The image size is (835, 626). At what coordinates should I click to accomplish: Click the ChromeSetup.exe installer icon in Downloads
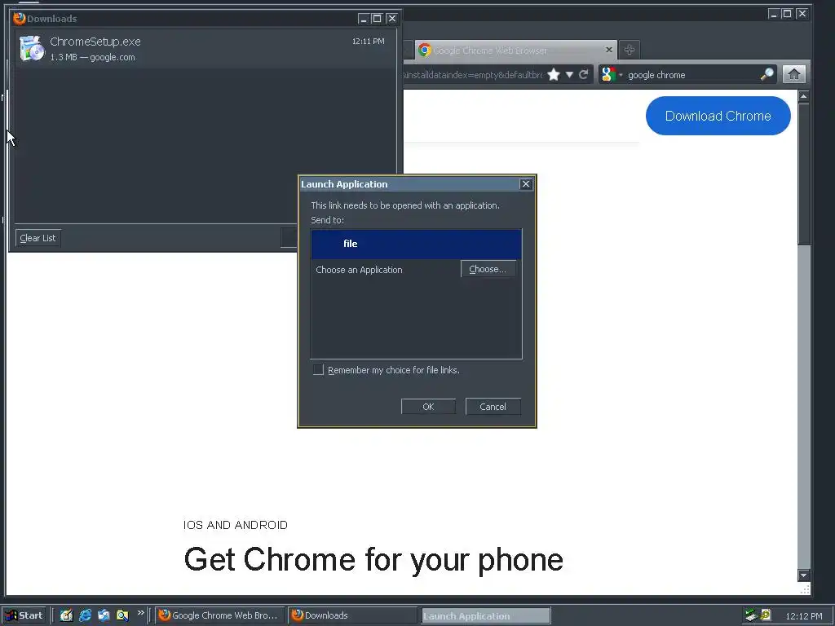32,48
